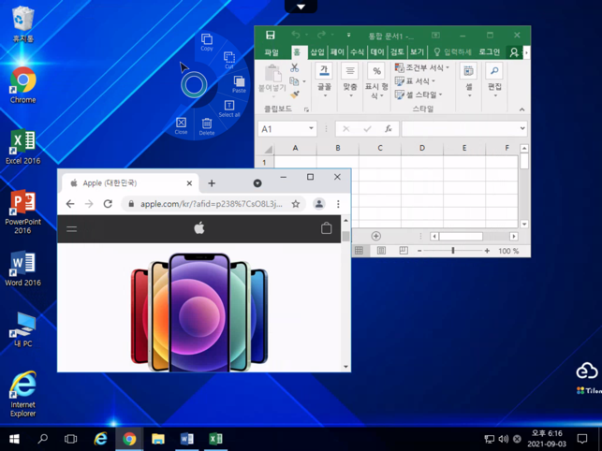Switch Excel to page break preview icon
Screen dimensions: 602x451
pos(404,251)
